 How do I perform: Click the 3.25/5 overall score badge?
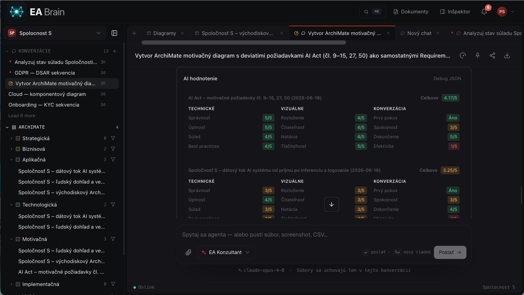click(x=450, y=170)
